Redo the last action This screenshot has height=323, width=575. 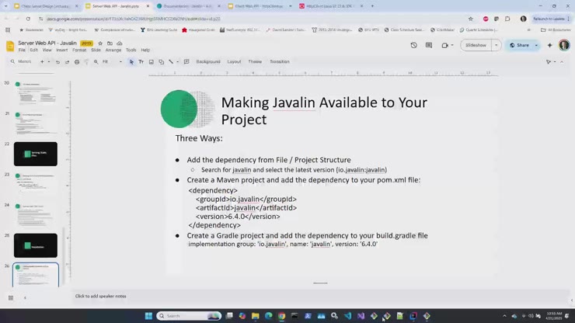pos(67,61)
